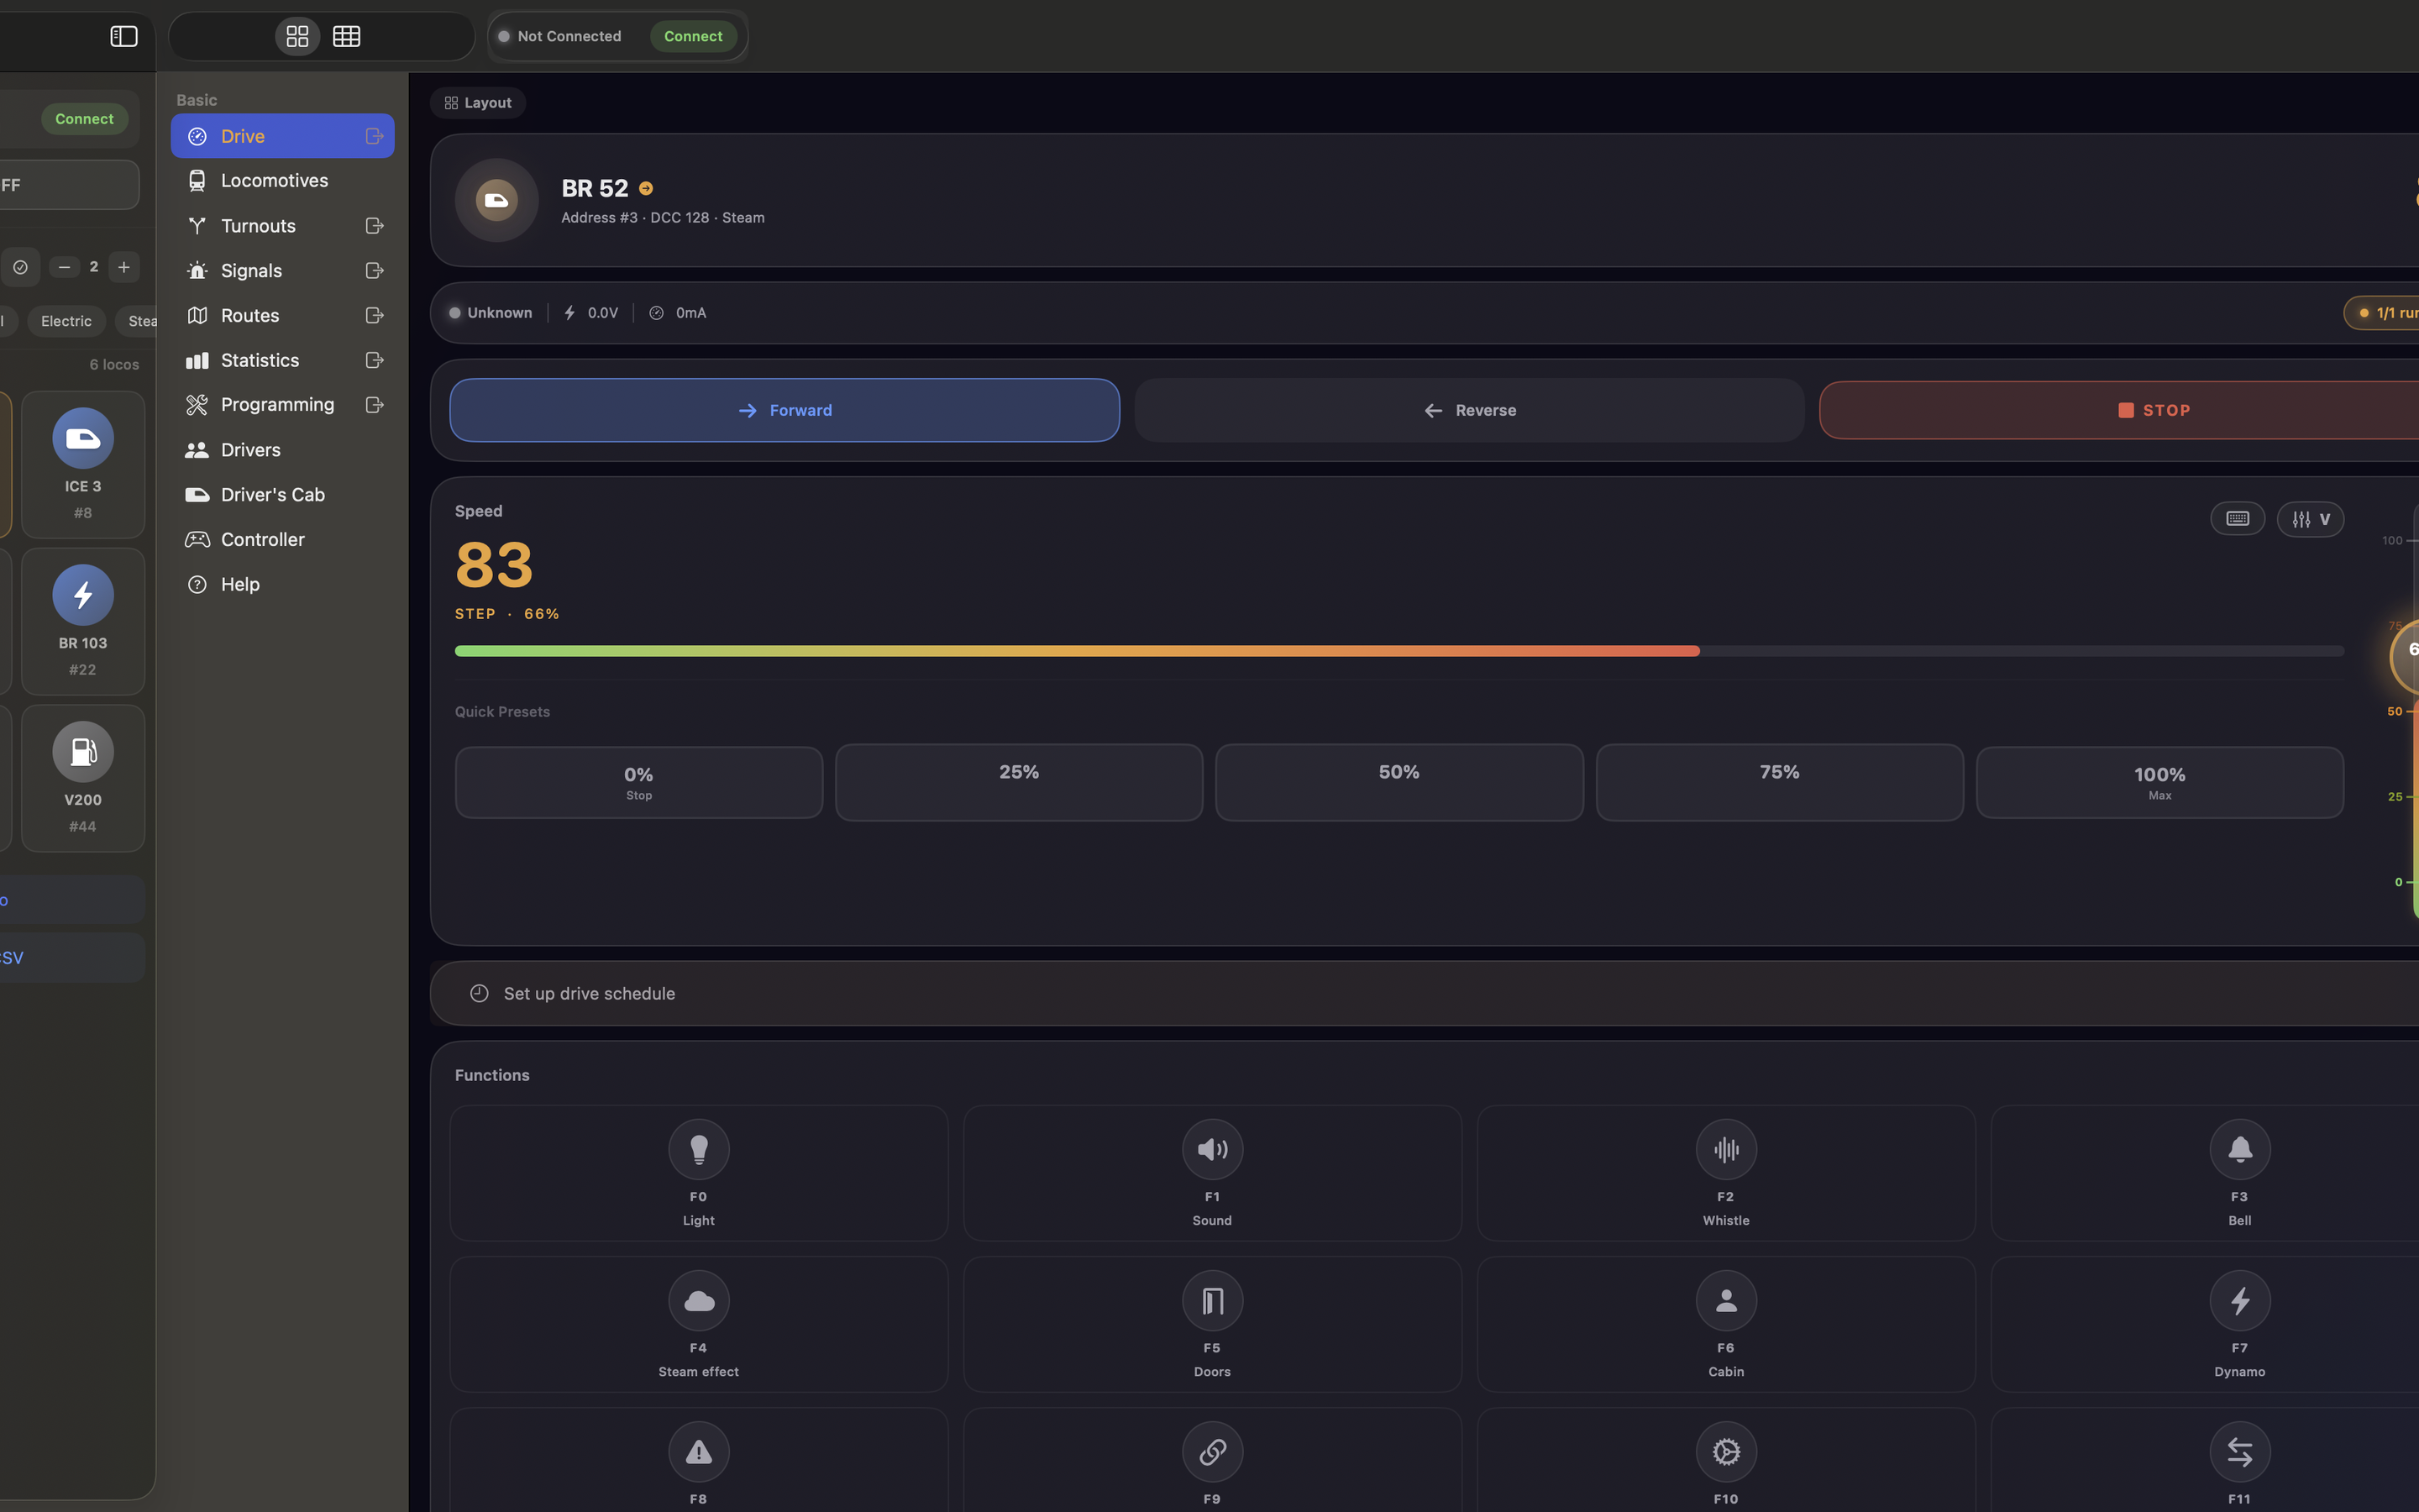Screen dimensions: 2419x1512
Task: Open Locomotives in the sidebar
Action: click(x=274, y=181)
